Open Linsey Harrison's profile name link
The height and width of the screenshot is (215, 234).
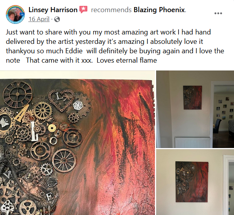click(53, 10)
